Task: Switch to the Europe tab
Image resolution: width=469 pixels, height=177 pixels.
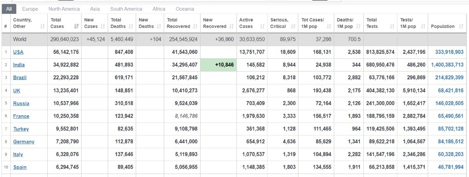Action: tap(30, 9)
